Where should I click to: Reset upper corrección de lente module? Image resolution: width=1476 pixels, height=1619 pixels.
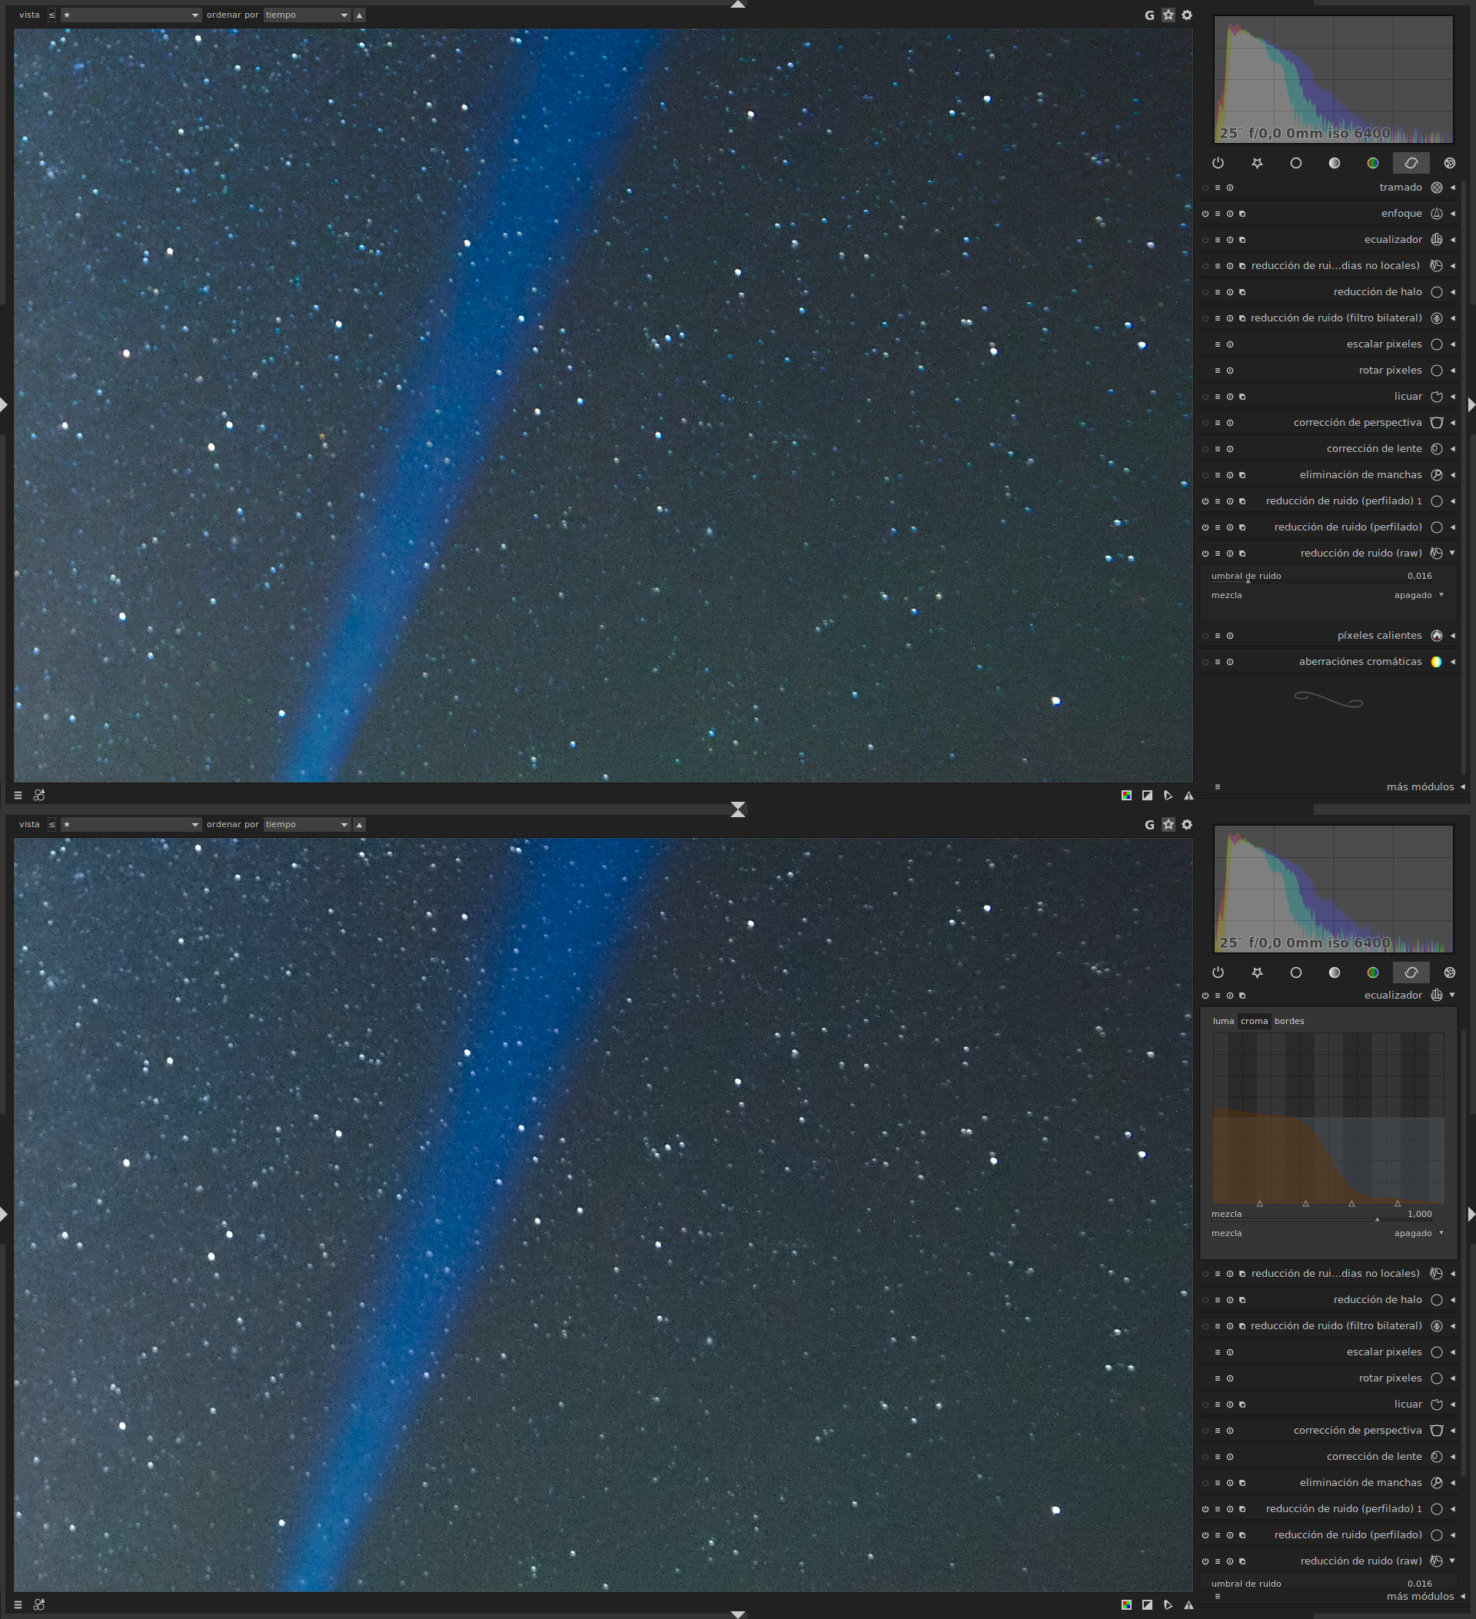point(1229,449)
